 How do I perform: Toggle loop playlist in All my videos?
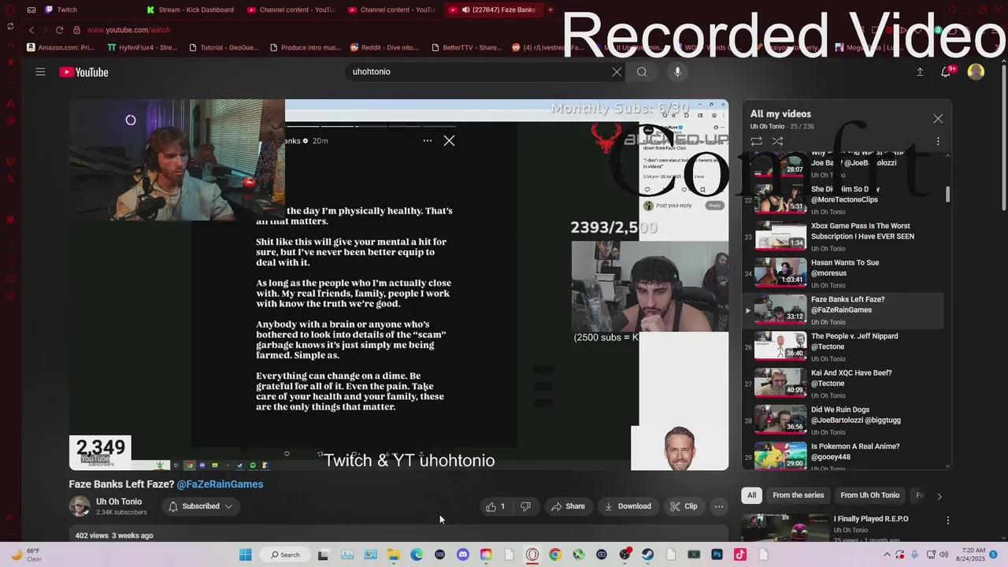pyautogui.click(x=756, y=141)
